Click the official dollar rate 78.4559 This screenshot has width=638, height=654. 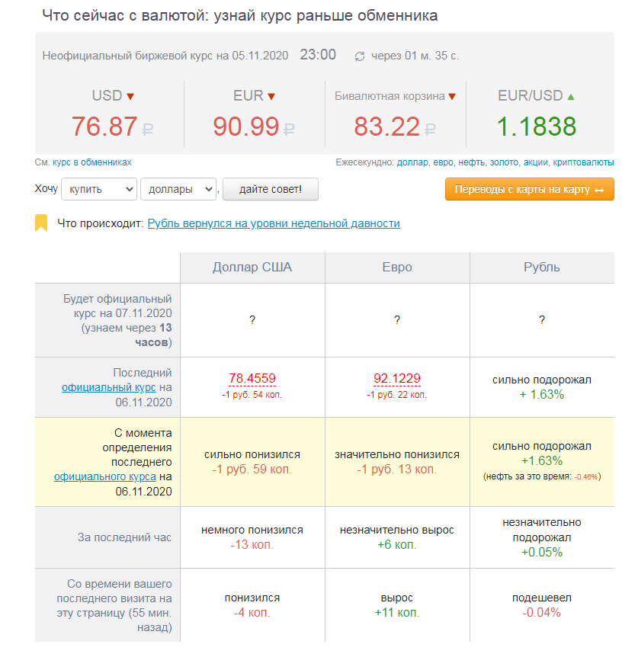coord(252,378)
